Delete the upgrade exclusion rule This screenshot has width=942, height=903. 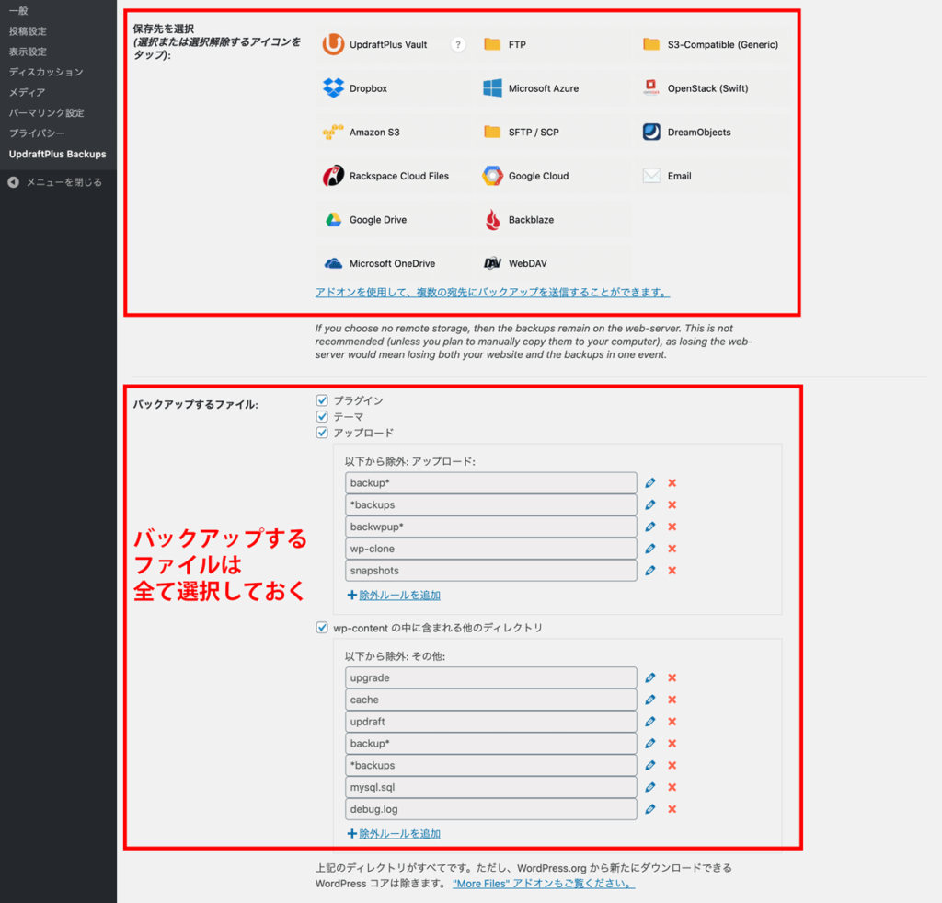click(672, 677)
